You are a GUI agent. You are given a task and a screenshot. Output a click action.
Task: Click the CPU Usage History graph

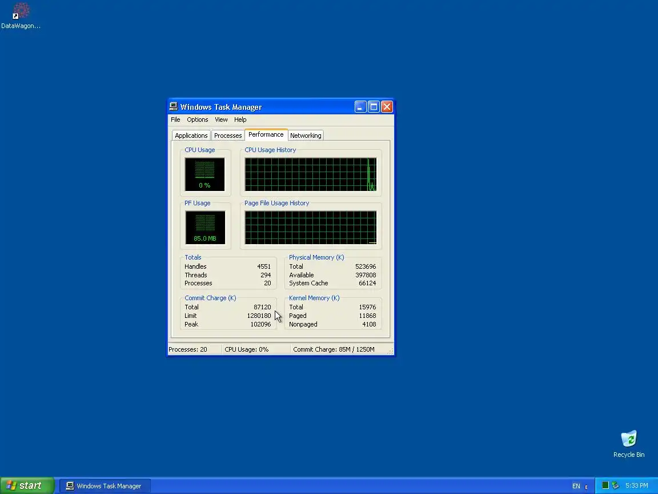311,174
